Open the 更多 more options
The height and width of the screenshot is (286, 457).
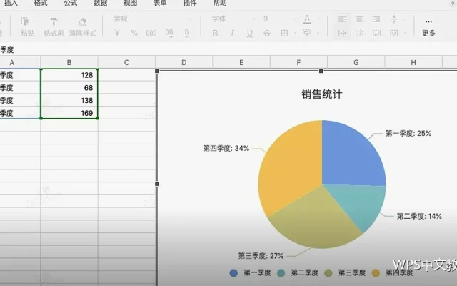428,28
